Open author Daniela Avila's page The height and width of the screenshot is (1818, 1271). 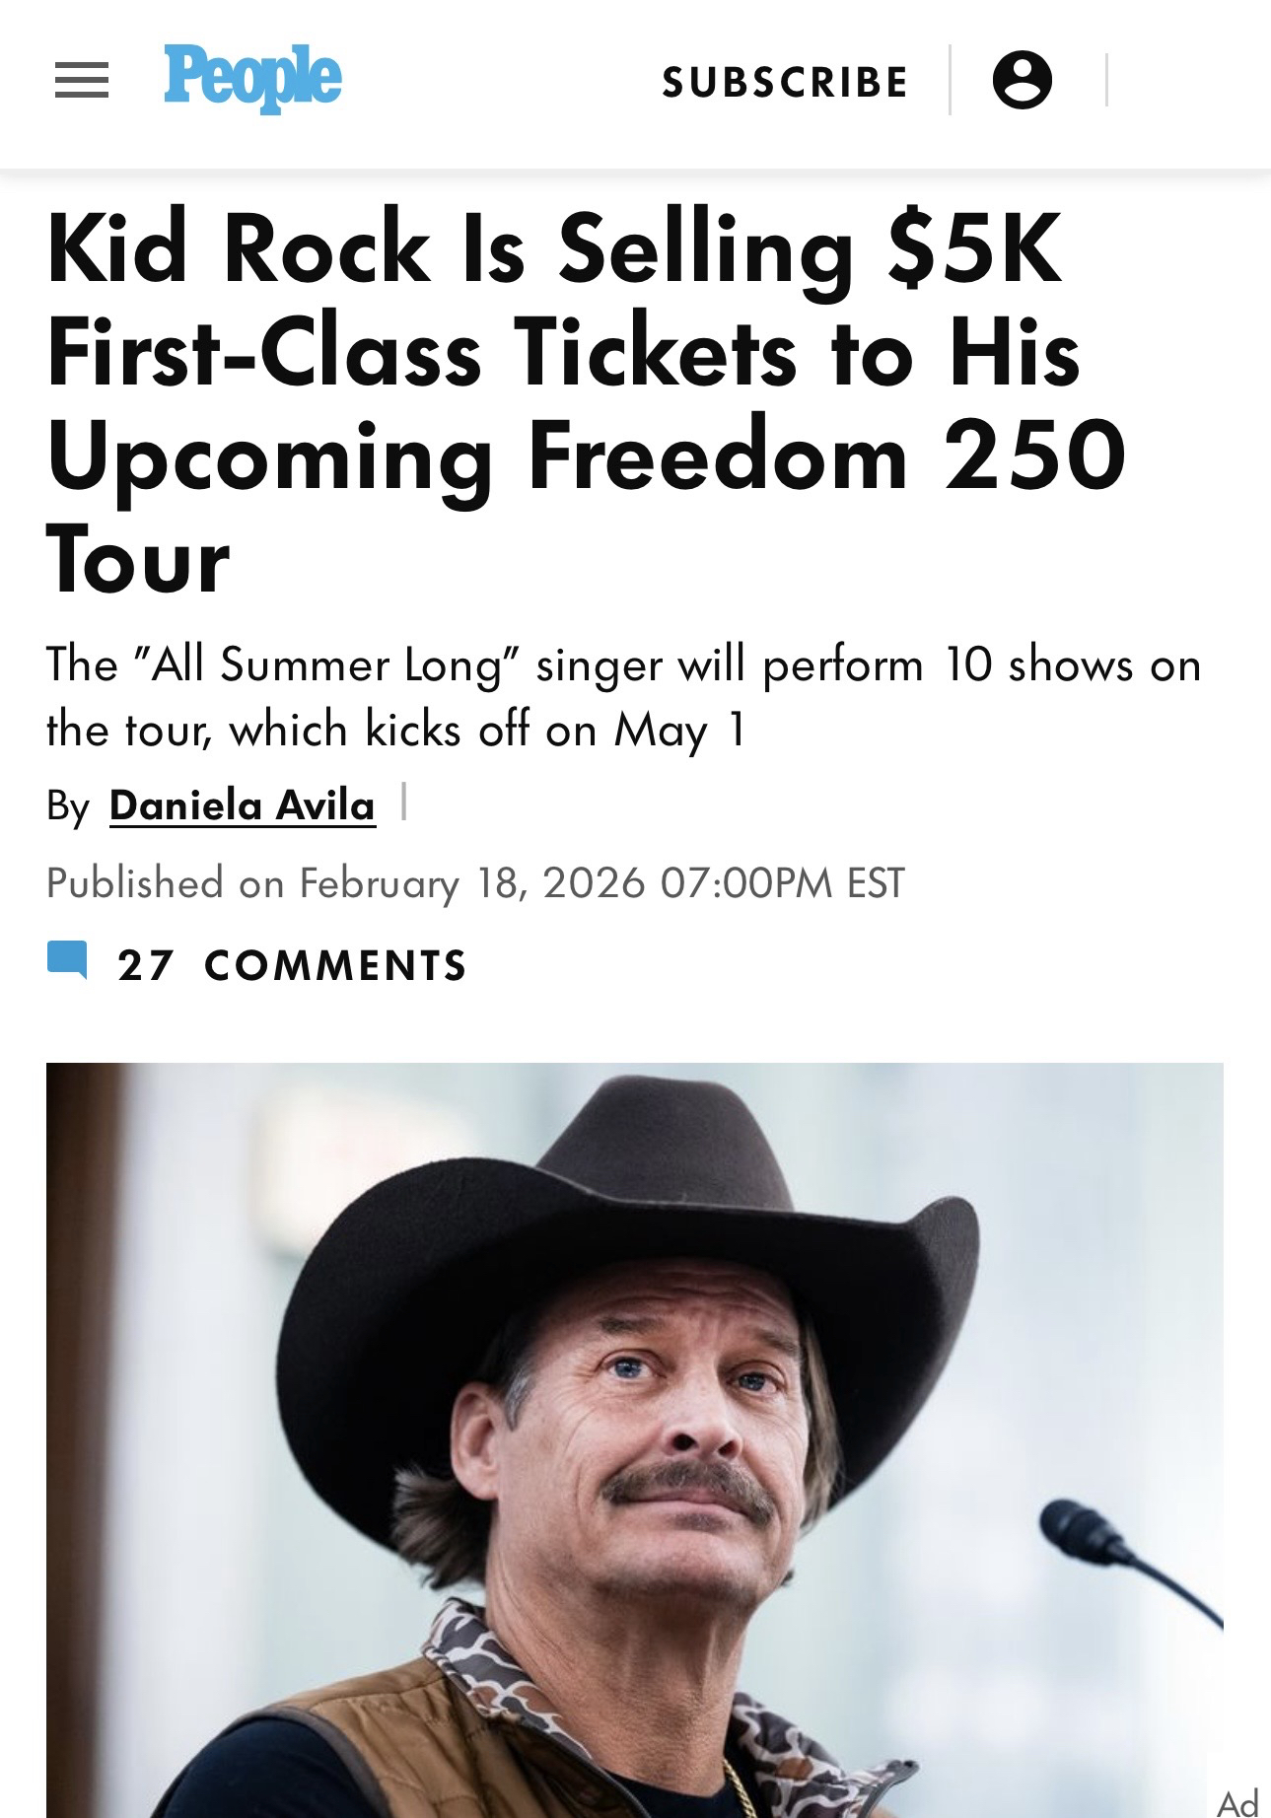[243, 806]
